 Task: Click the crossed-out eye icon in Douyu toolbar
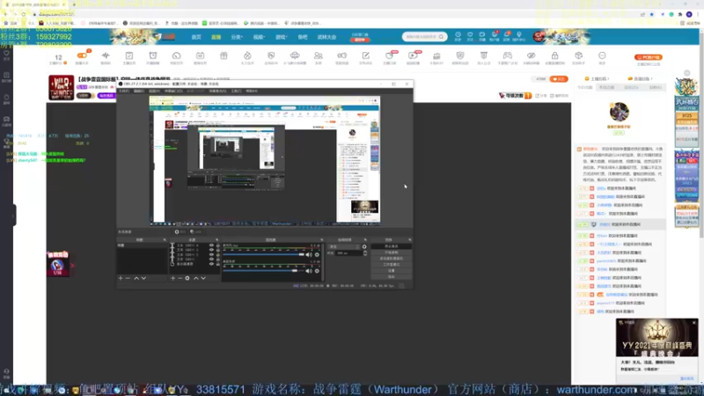(x=532, y=55)
